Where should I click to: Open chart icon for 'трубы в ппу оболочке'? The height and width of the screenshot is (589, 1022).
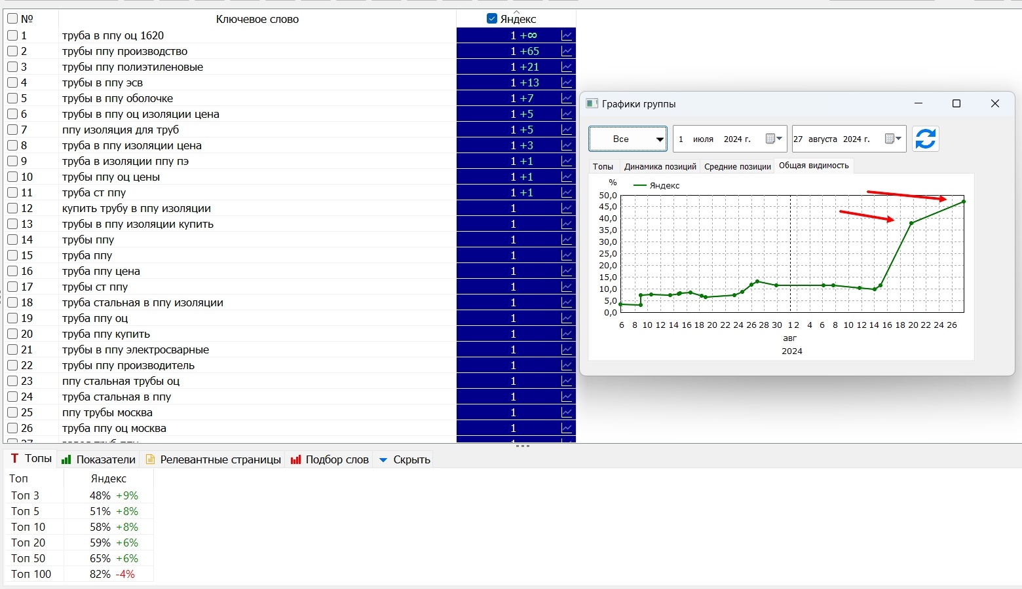click(x=567, y=98)
